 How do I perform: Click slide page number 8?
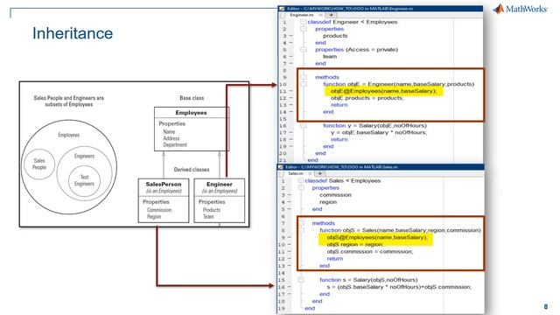point(546,307)
